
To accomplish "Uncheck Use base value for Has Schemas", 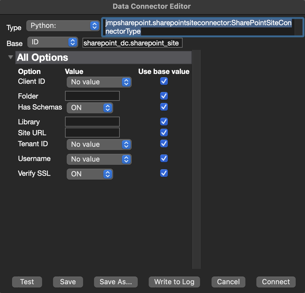I will point(164,107).
